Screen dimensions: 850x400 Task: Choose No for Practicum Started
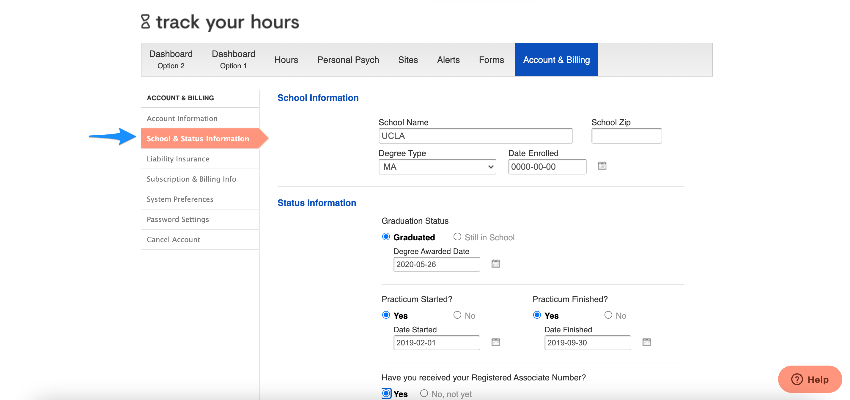[457, 315]
